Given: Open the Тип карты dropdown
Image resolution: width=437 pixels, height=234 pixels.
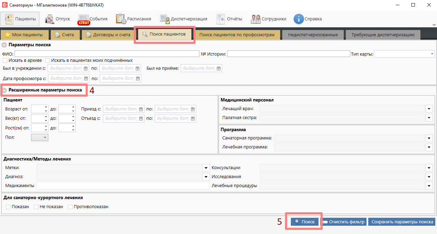Looking at the screenshot, I should pos(432,54).
